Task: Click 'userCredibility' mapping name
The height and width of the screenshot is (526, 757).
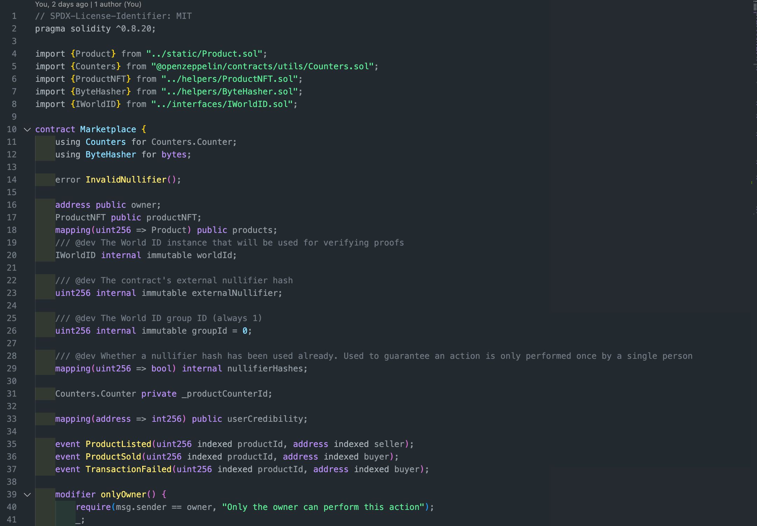Action: pos(265,419)
